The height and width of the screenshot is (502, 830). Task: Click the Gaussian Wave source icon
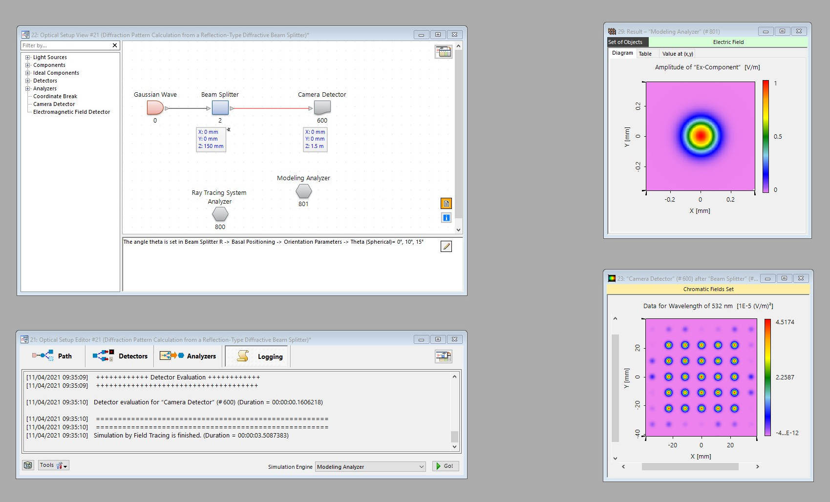click(155, 107)
